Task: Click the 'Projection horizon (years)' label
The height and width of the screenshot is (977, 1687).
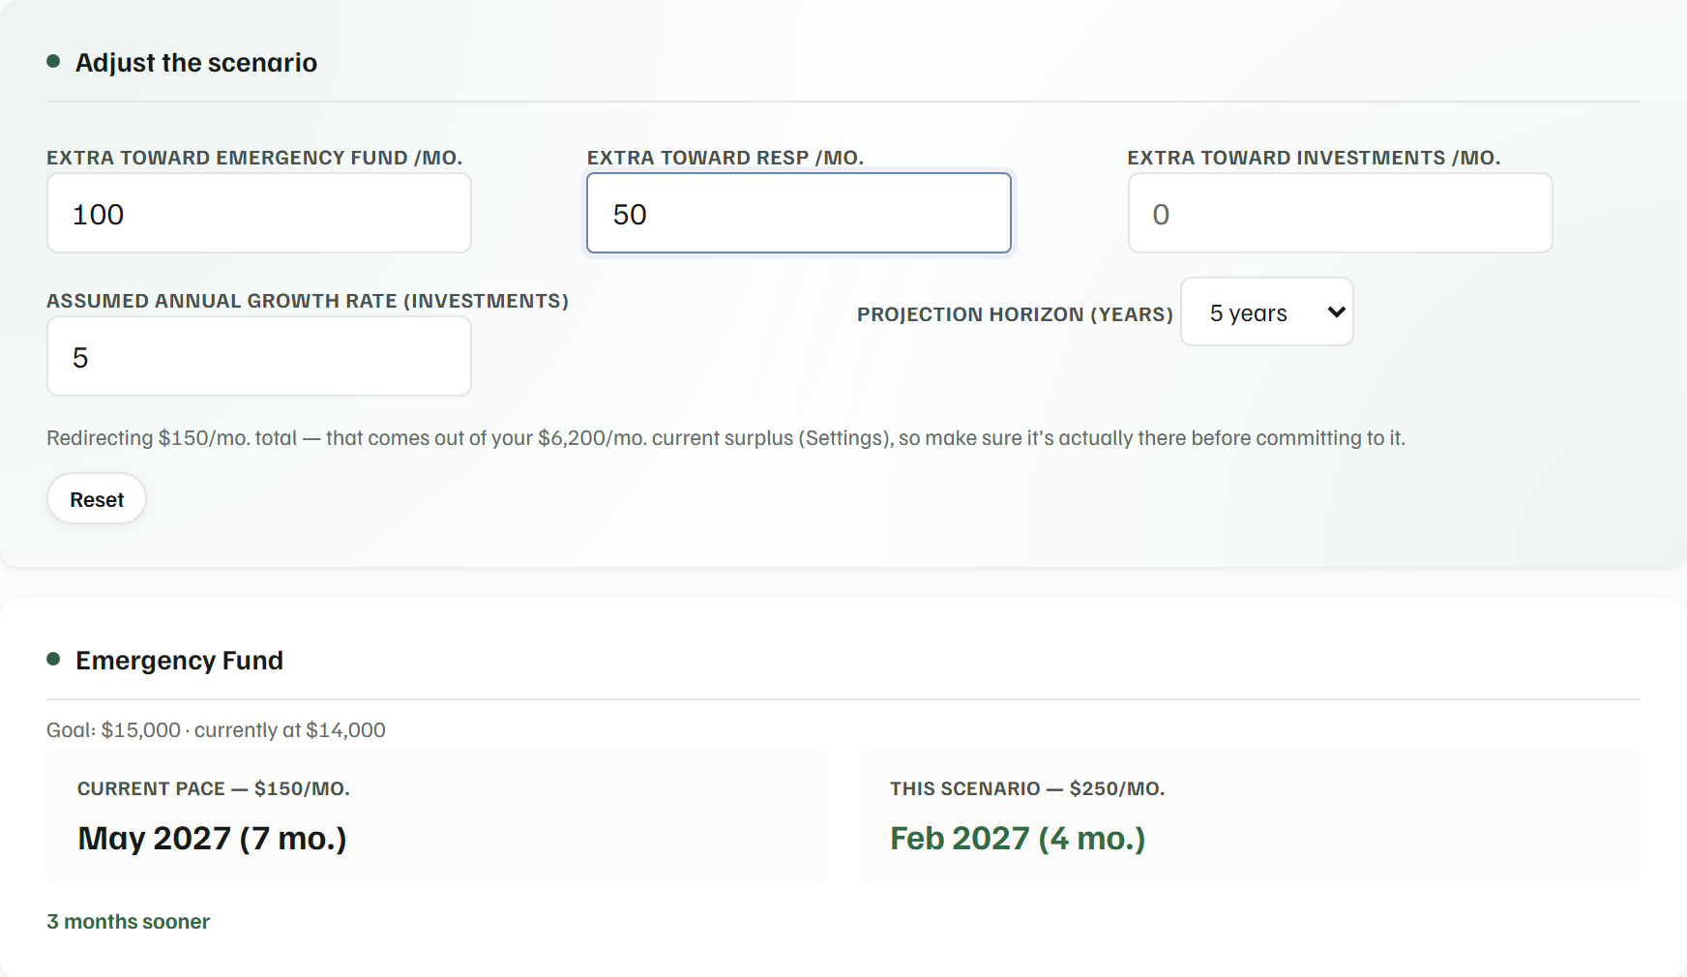Action: [1015, 314]
